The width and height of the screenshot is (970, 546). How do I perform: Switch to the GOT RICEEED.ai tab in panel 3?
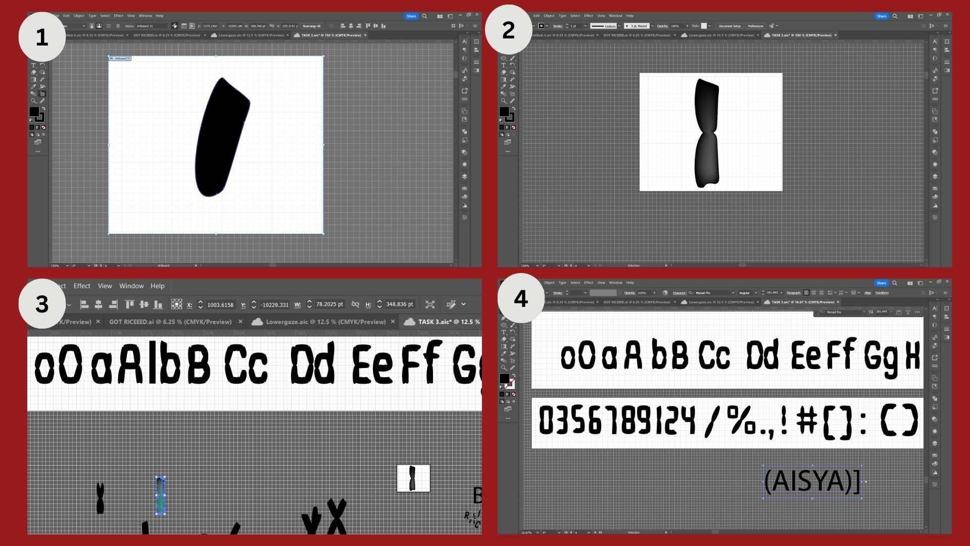coord(170,322)
